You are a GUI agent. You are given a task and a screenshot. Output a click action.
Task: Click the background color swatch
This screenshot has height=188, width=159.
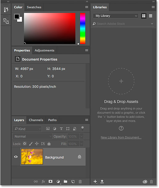[20, 20]
